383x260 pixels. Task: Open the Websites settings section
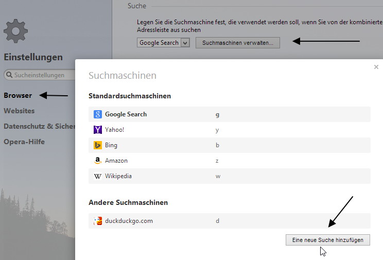pos(19,111)
